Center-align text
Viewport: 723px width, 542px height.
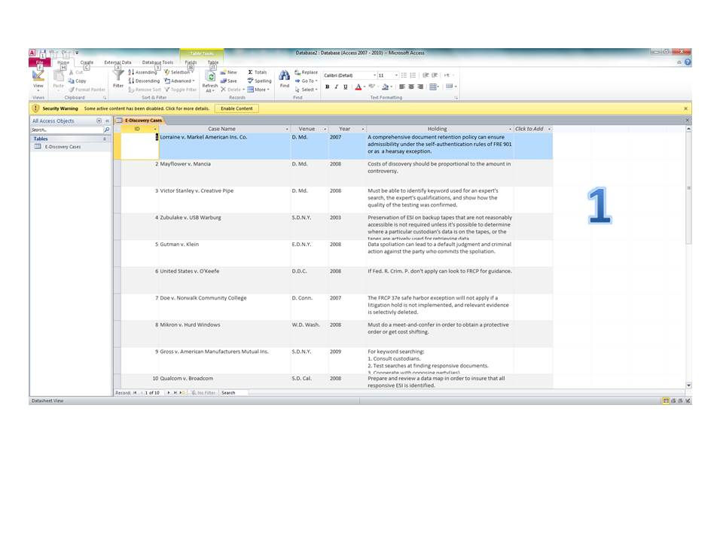(411, 87)
